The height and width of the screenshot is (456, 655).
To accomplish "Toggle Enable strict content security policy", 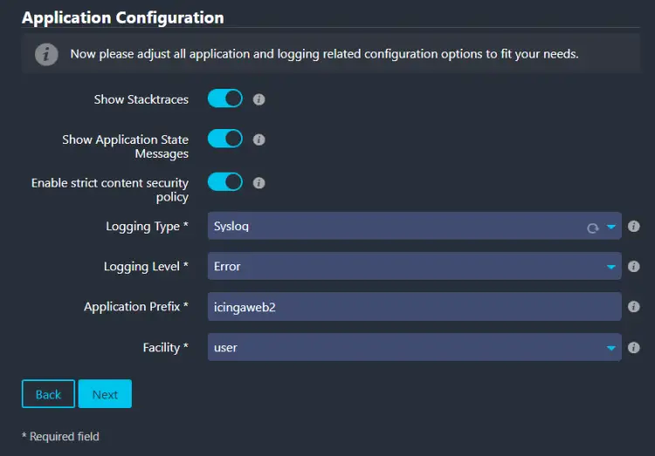I will tap(225, 182).
